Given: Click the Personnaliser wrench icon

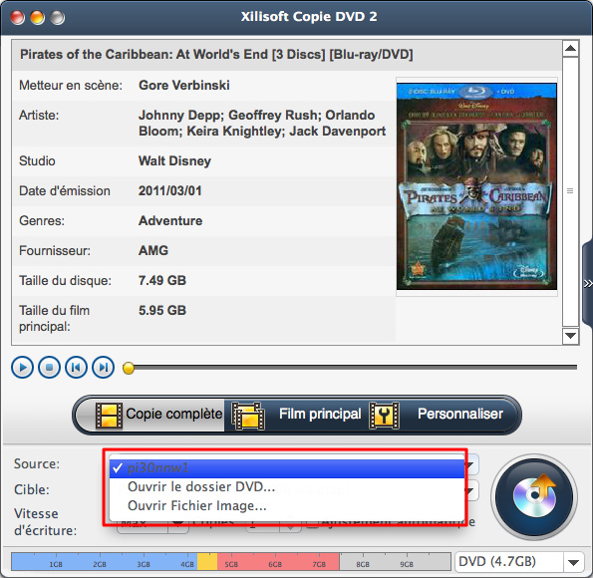Looking at the screenshot, I should 384,415.
